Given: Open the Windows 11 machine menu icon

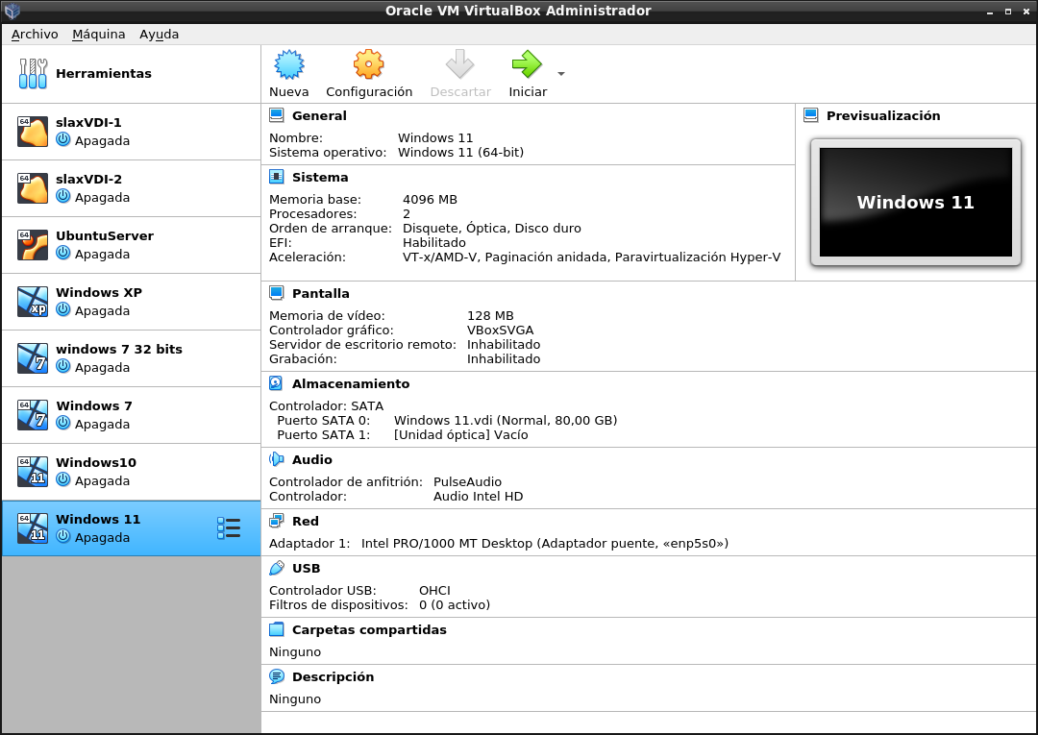Looking at the screenshot, I should (229, 528).
